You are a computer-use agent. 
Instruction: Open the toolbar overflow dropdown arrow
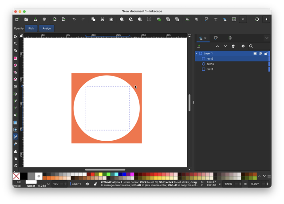pos(243,19)
